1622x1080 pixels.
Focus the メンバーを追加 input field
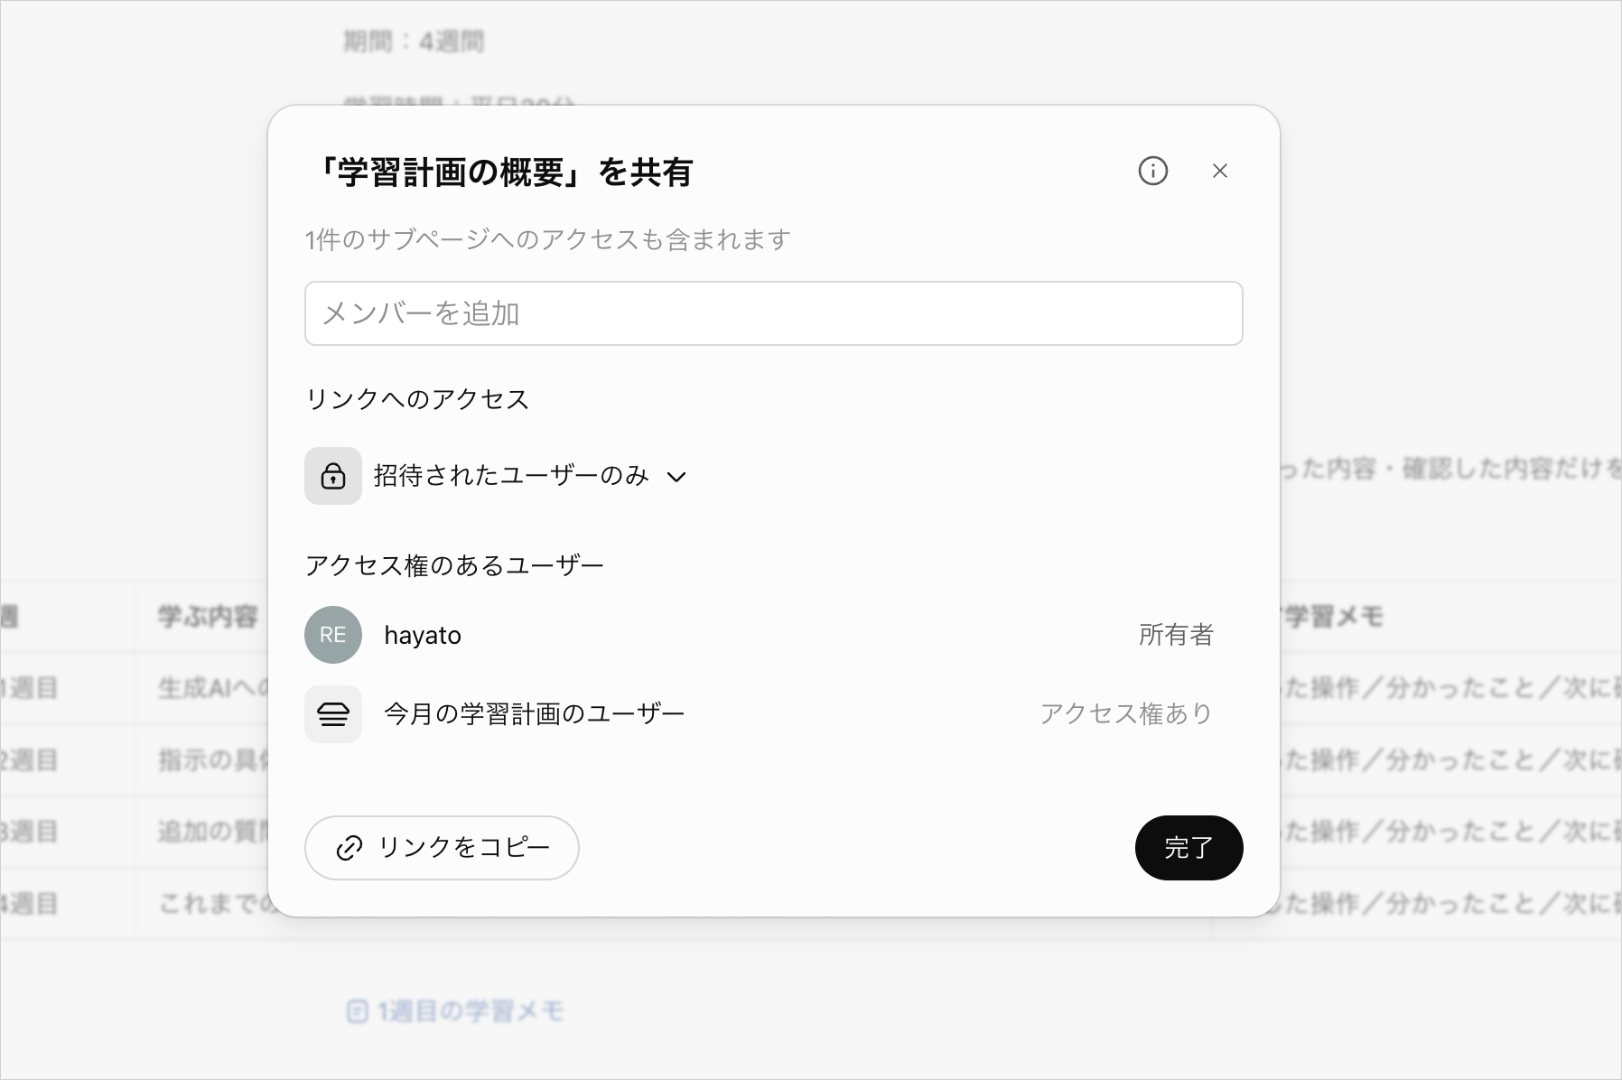774,313
